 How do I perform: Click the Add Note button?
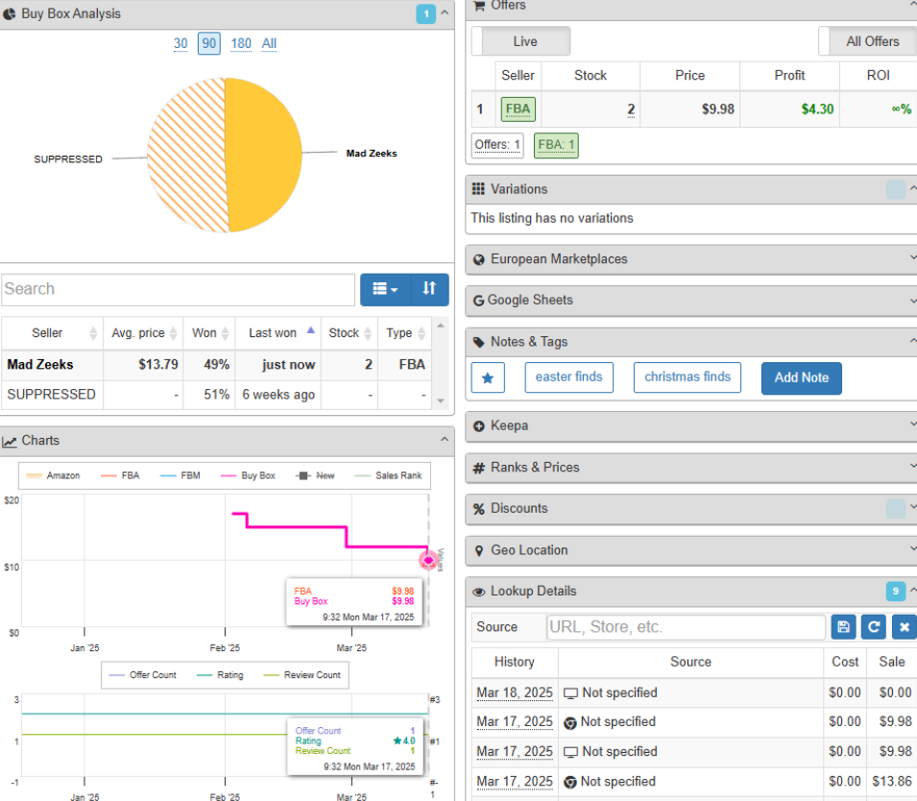pos(801,377)
